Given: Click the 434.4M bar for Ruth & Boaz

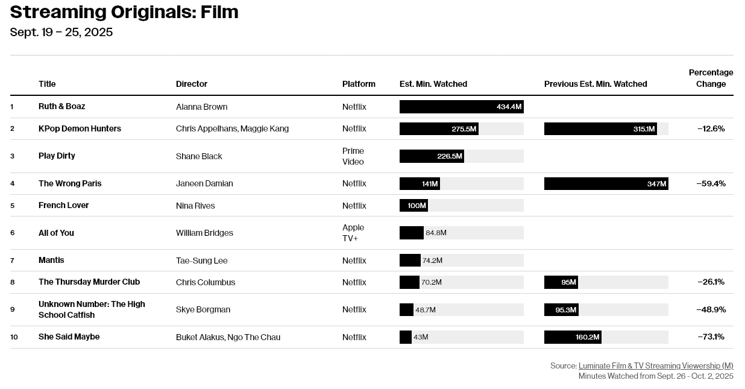Looking at the screenshot, I should (461, 107).
